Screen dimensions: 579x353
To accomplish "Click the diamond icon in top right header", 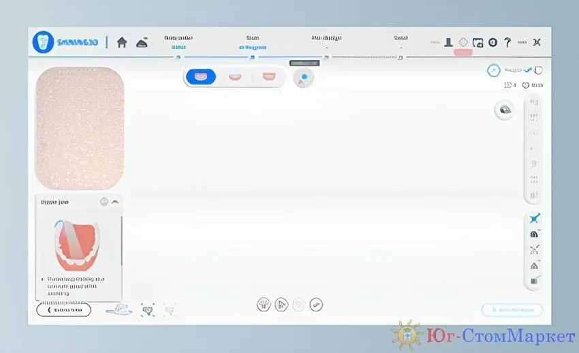I will (463, 42).
